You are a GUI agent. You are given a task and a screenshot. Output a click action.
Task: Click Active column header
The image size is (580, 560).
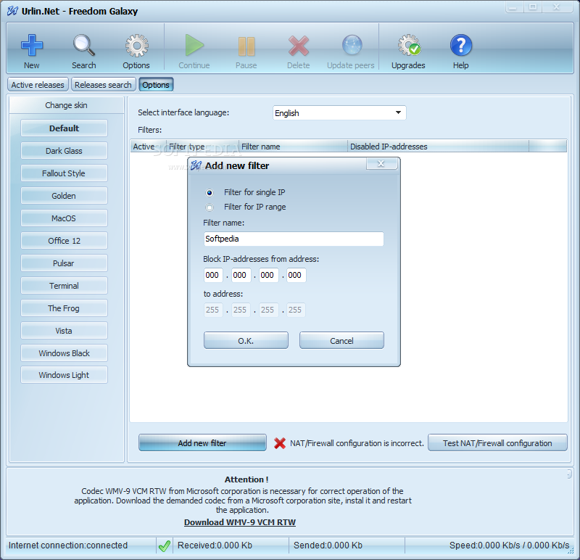(148, 147)
